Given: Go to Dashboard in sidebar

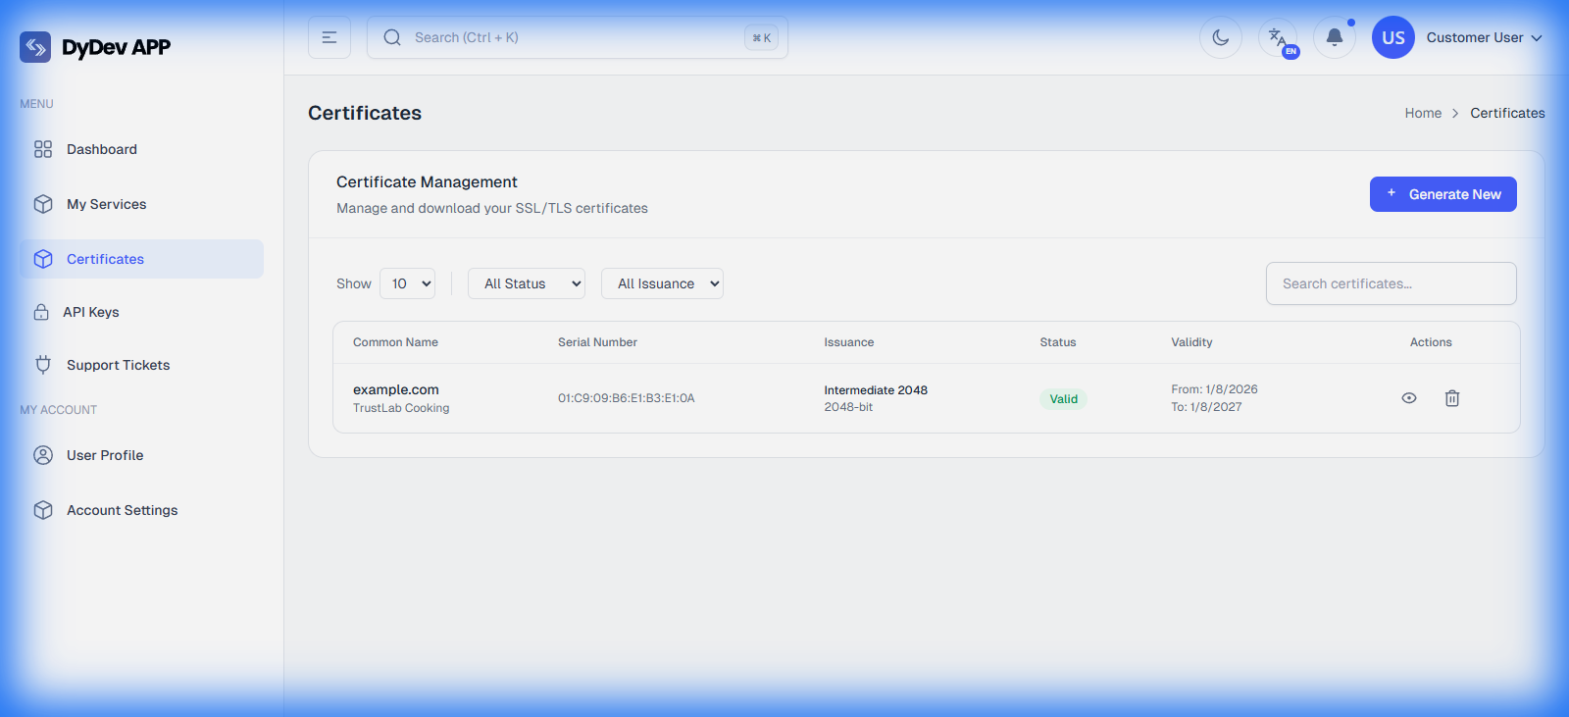Looking at the screenshot, I should click(x=102, y=149).
